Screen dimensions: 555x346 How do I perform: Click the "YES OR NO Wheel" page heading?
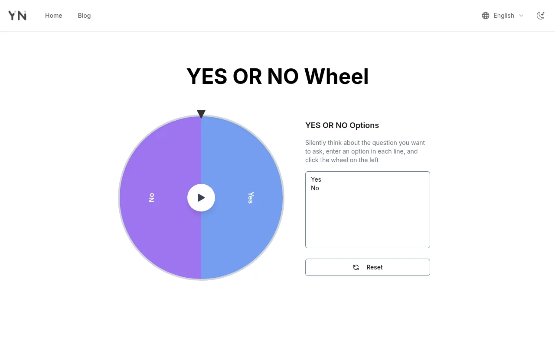(277, 77)
